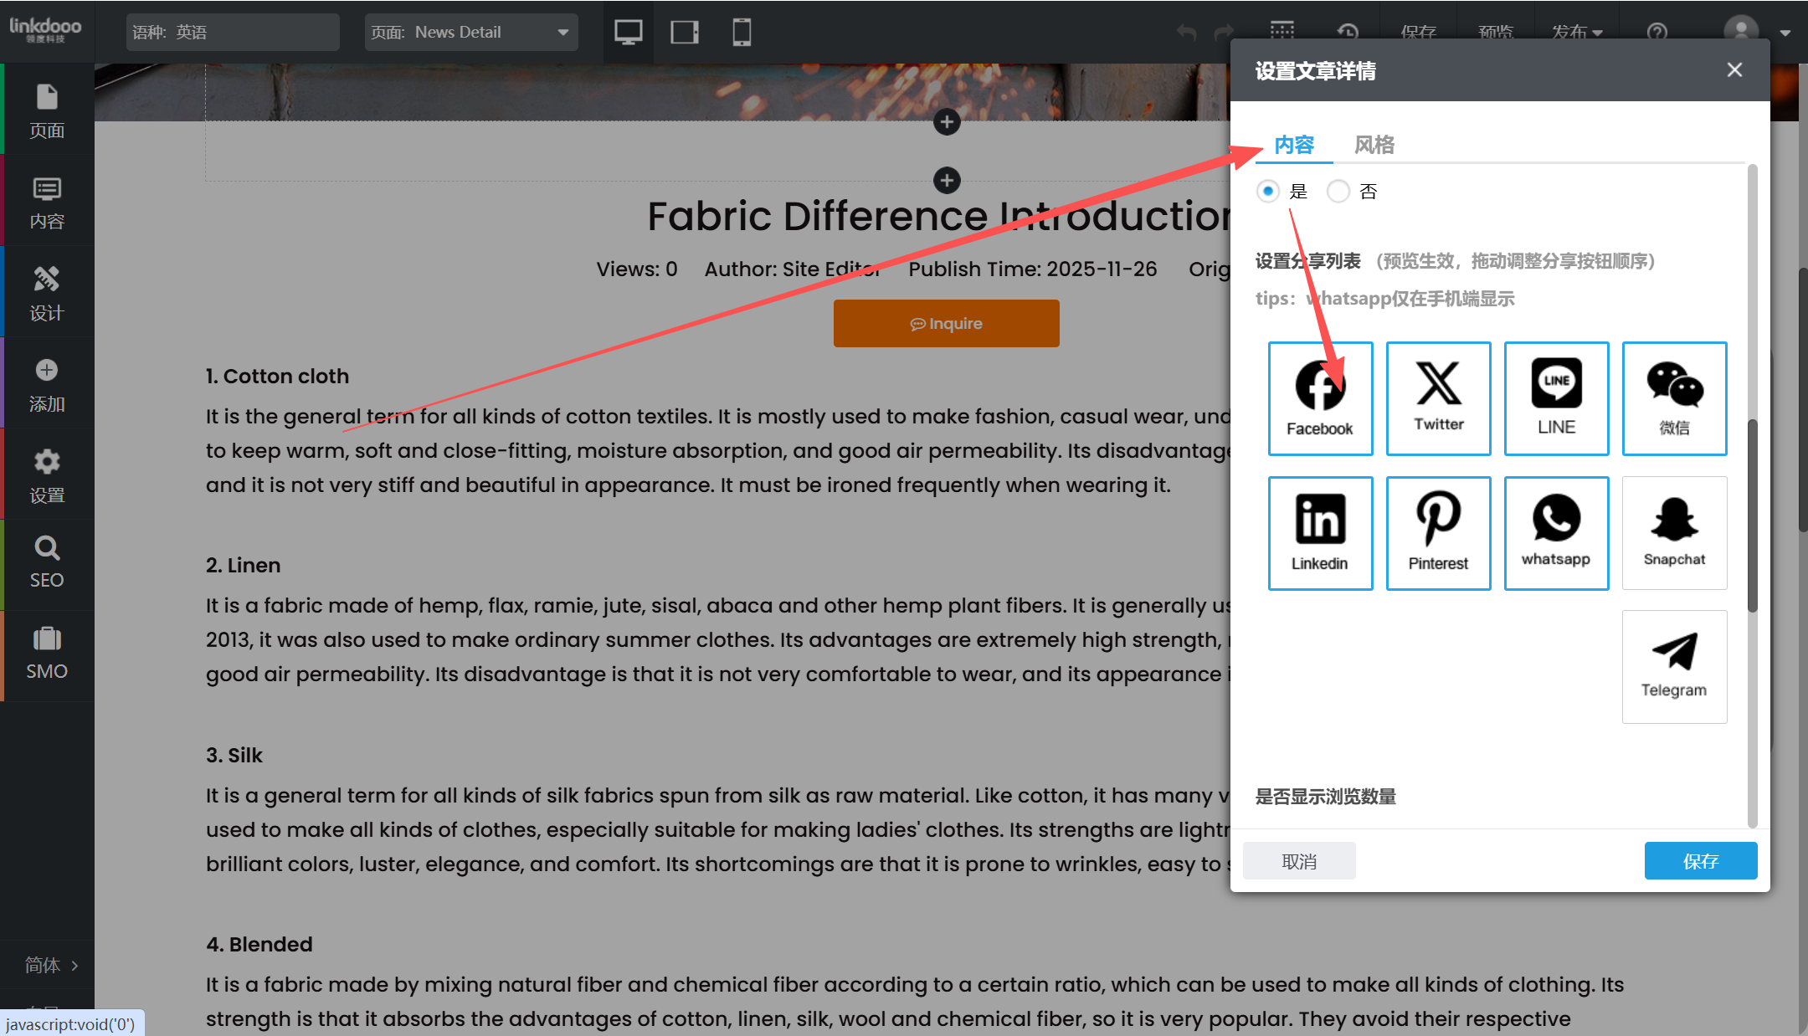Select the Twitter X share icon
The image size is (1808, 1036).
click(x=1438, y=397)
